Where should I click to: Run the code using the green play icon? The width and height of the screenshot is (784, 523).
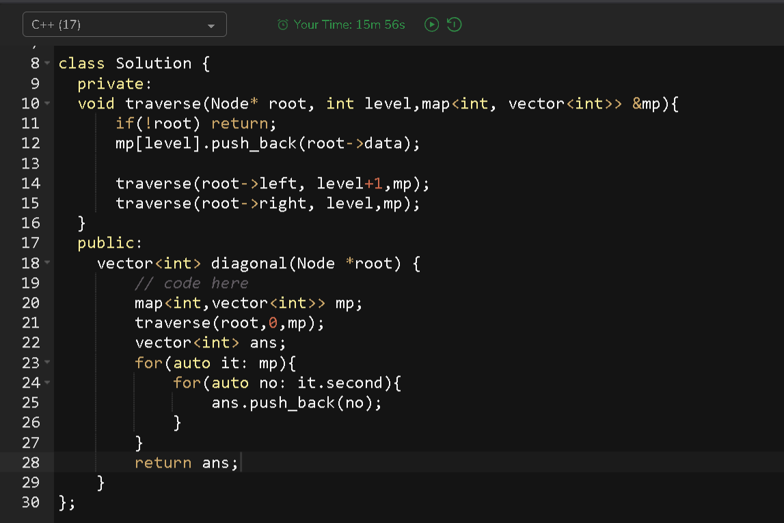(x=431, y=24)
